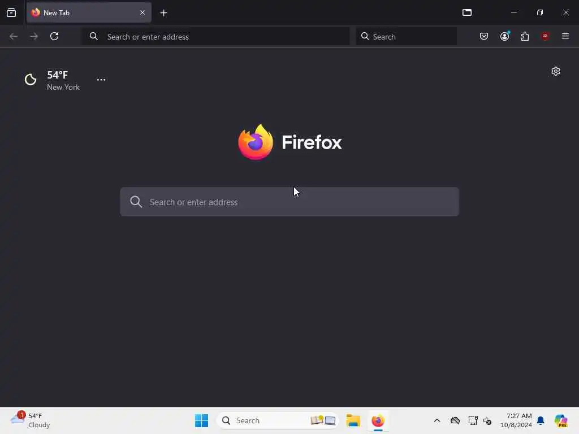Viewport: 579px width, 434px height.
Task: Click the magnifier in the center search field
Action: coord(136,202)
